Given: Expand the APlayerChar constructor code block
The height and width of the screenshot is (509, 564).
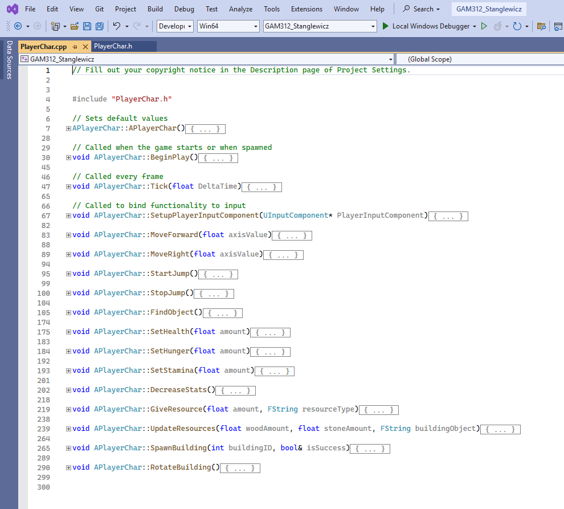Looking at the screenshot, I should pyautogui.click(x=68, y=128).
